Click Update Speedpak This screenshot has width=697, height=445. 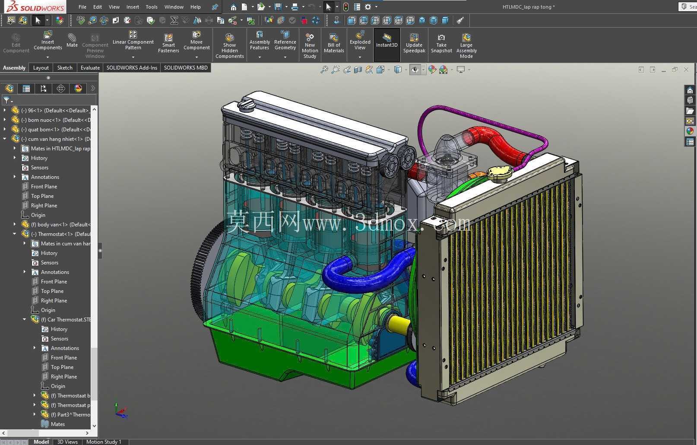coord(414,43)
